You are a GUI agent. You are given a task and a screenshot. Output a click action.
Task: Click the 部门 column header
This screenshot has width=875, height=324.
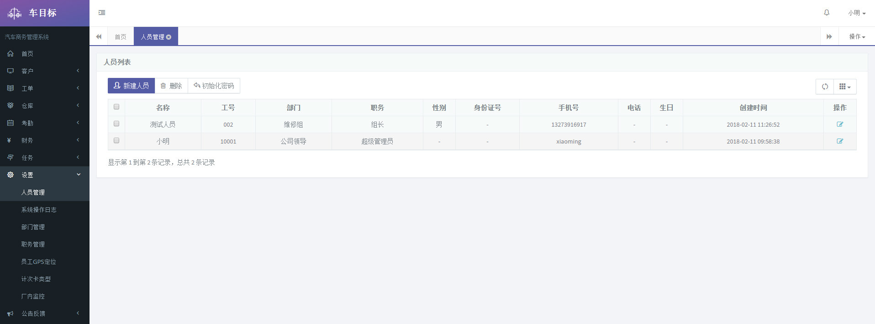coord(293,108)
